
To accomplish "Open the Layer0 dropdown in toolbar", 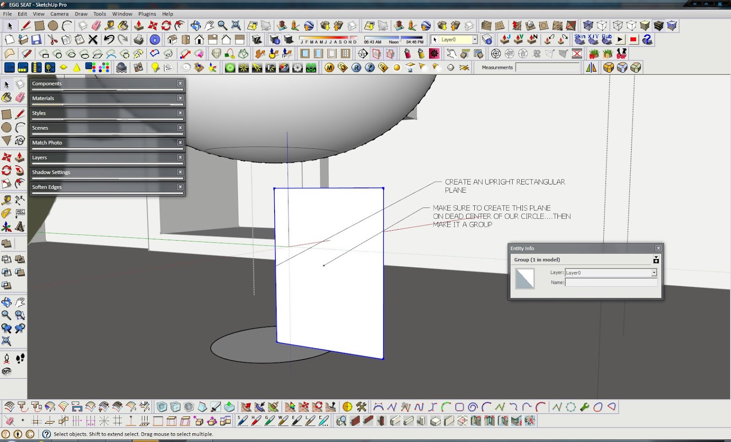I will (475, 40).
